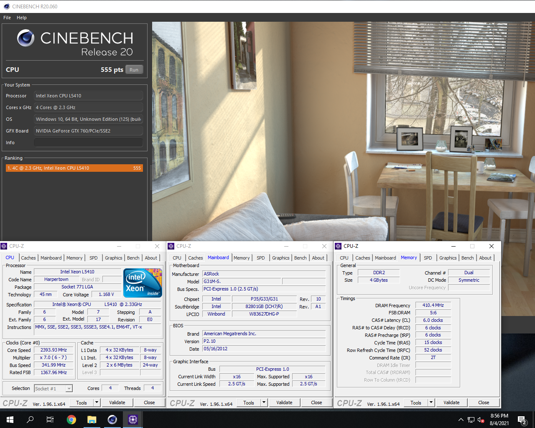Open About tab in Memory CPU-Z window
Image resolution: width=535 pixels, height=428 pixels.
tap(485, 258)
